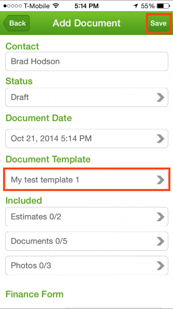This screenshot has width=173, height=309.
Task: Tap the Wi-Fi icon in status bar
Action: click(56, 6)
